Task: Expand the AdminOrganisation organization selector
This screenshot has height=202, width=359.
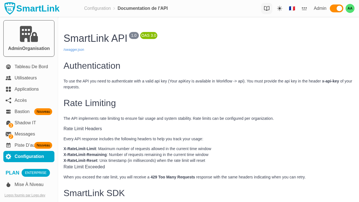Action: (29, 38)
